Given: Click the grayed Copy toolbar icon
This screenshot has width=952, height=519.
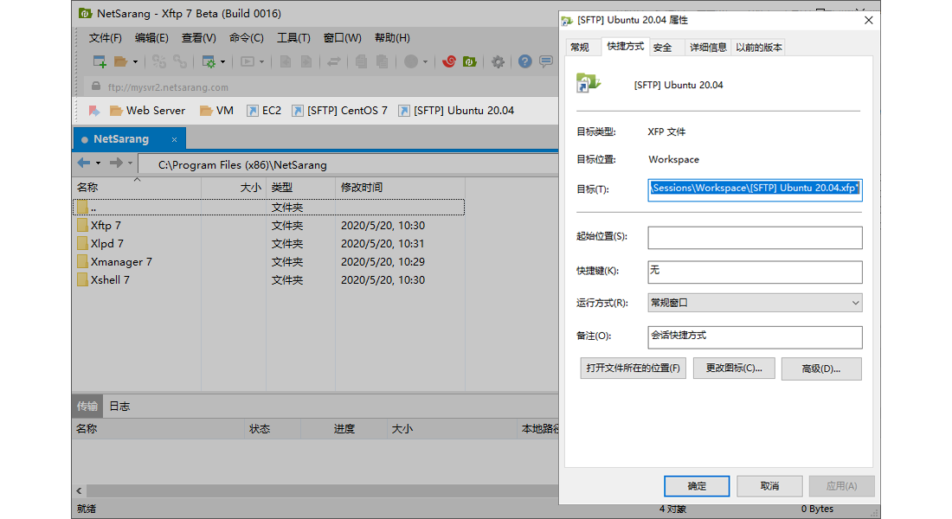Looking at the screenshot, I should (361, 61).
